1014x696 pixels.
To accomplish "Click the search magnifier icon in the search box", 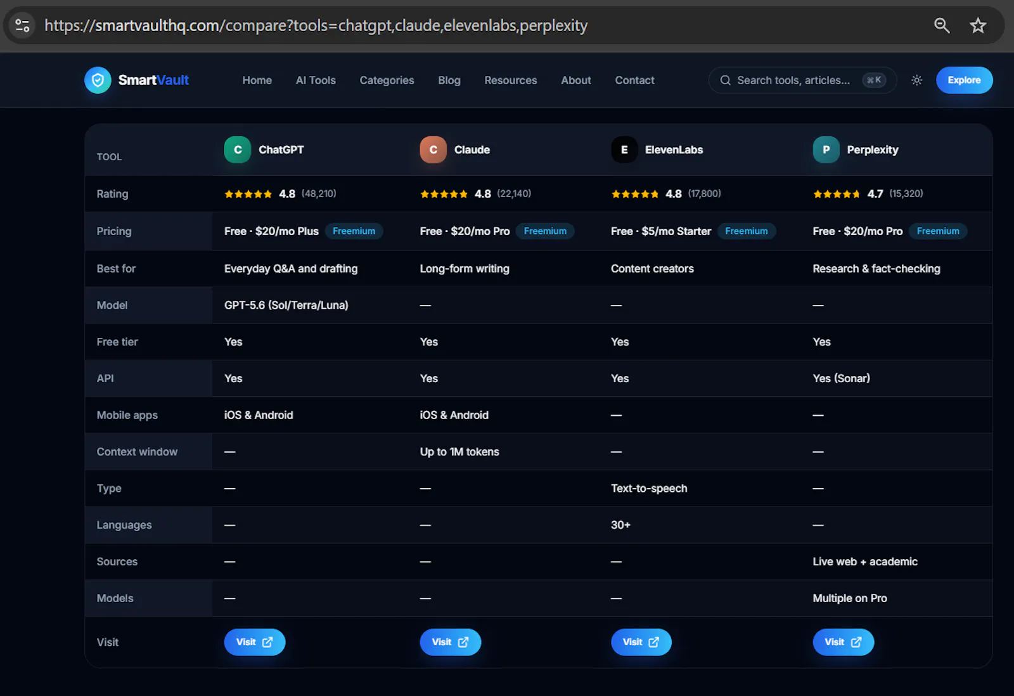I will [x=726, y=81].
